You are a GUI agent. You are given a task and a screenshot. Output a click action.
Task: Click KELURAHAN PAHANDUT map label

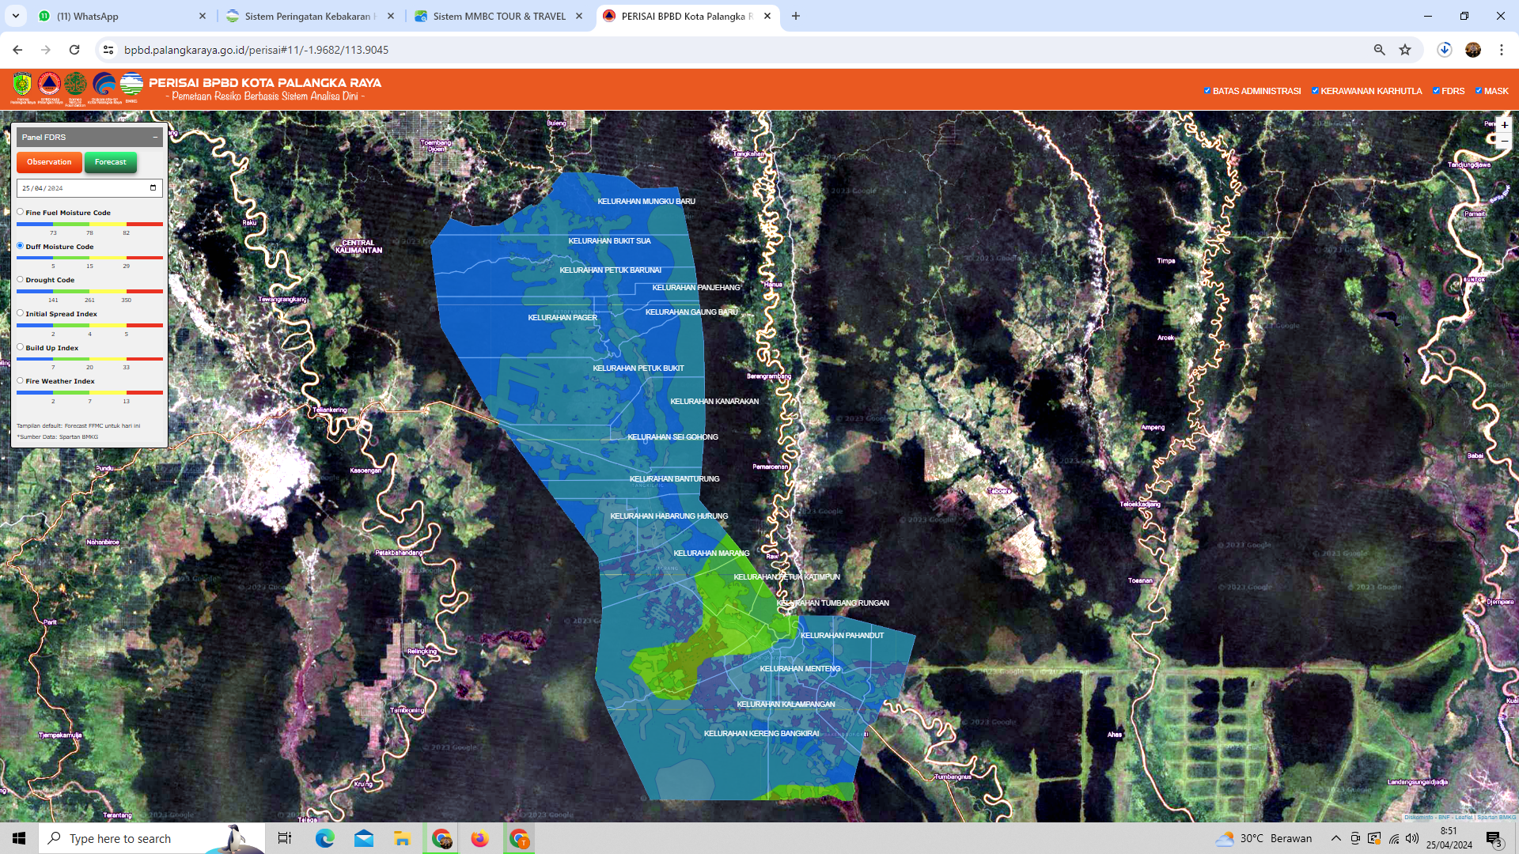[x=842, y=636]
